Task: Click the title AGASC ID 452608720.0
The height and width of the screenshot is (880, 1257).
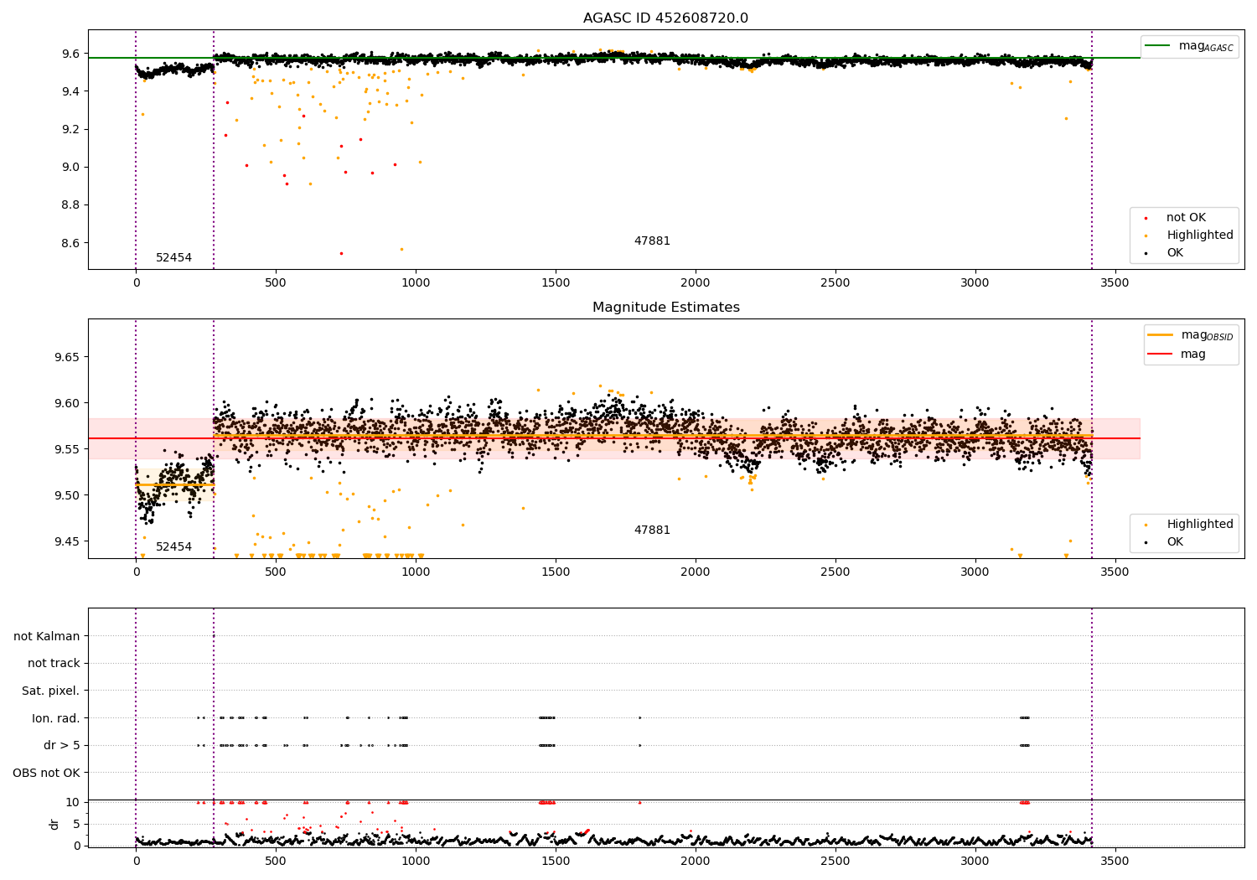Action: tap(665, 18)
